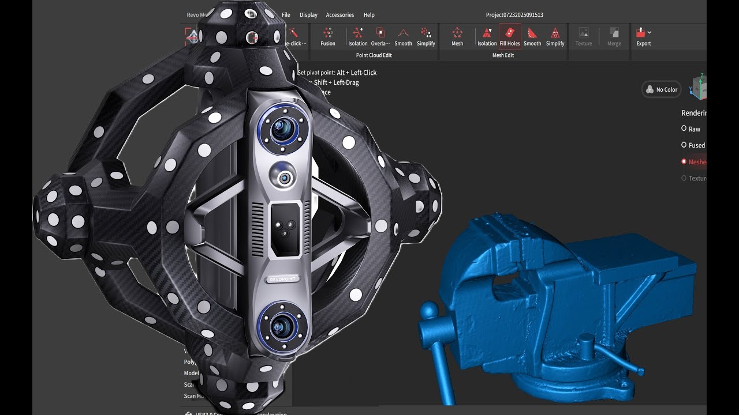Image resolution: width=739 pixels, height=415 pixels.
Task: Select the Meshed rendering option
Action: click(693, 162)
